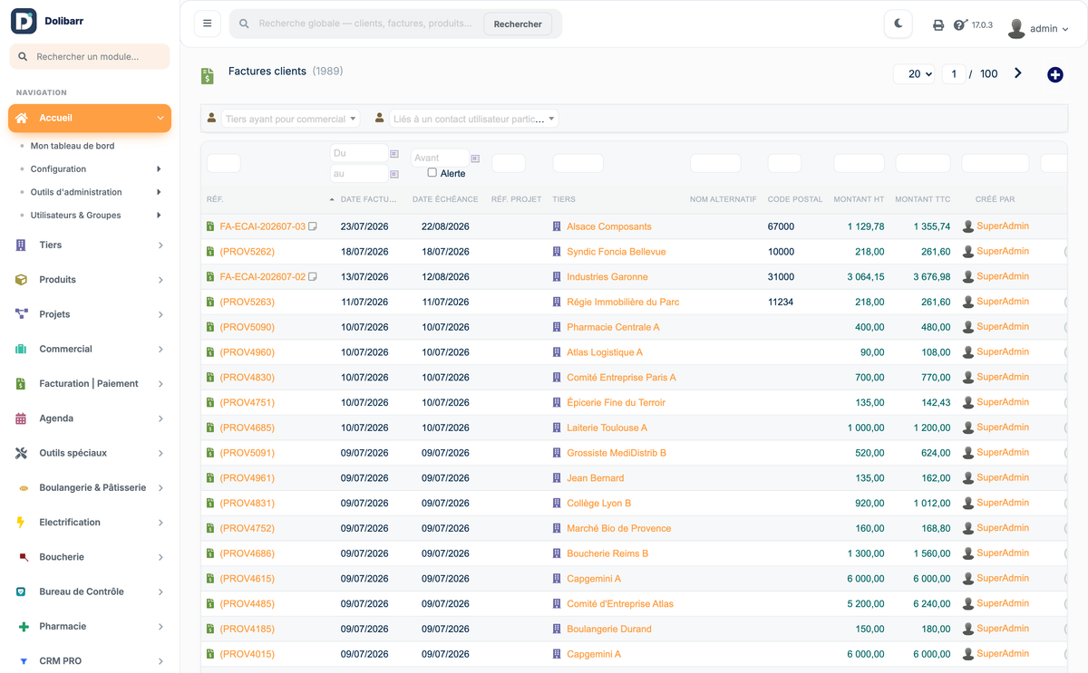
Task: Click the page number field showing 1
Action: pos(954,74)
